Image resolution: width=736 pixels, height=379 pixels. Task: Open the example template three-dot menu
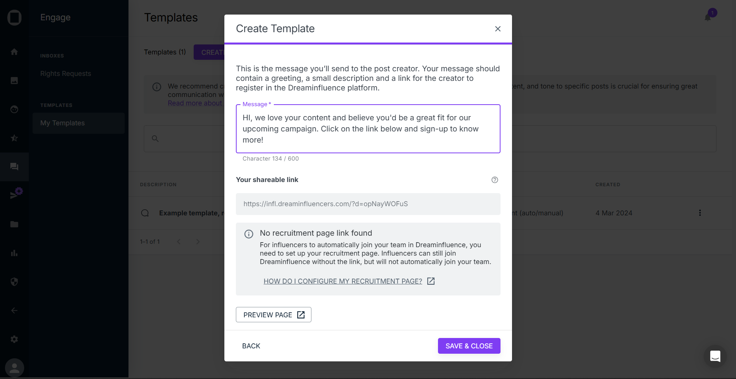[x=700, y=213]
